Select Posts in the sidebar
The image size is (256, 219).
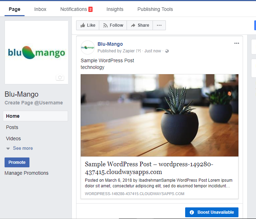12,127
